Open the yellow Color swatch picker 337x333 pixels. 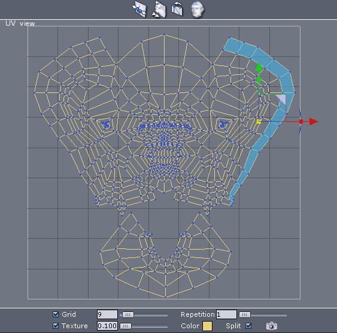pyautogui.click(x=207, y=326)
